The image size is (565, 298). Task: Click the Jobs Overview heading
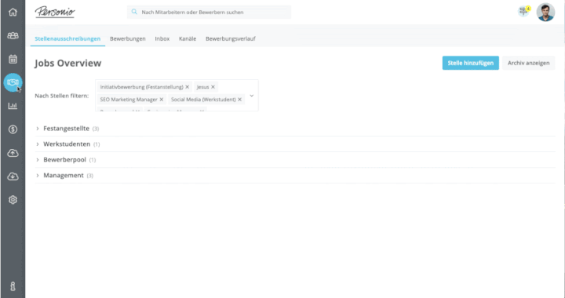coord(68,63)
